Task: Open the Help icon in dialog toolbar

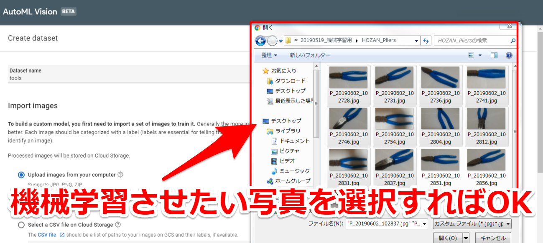Action: tap(509, 55)
